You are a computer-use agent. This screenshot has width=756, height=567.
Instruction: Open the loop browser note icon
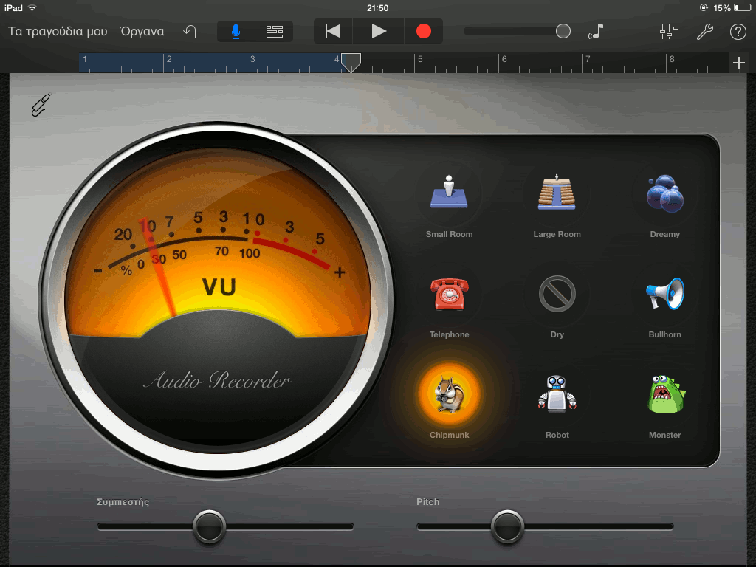[x=596, y=31]
